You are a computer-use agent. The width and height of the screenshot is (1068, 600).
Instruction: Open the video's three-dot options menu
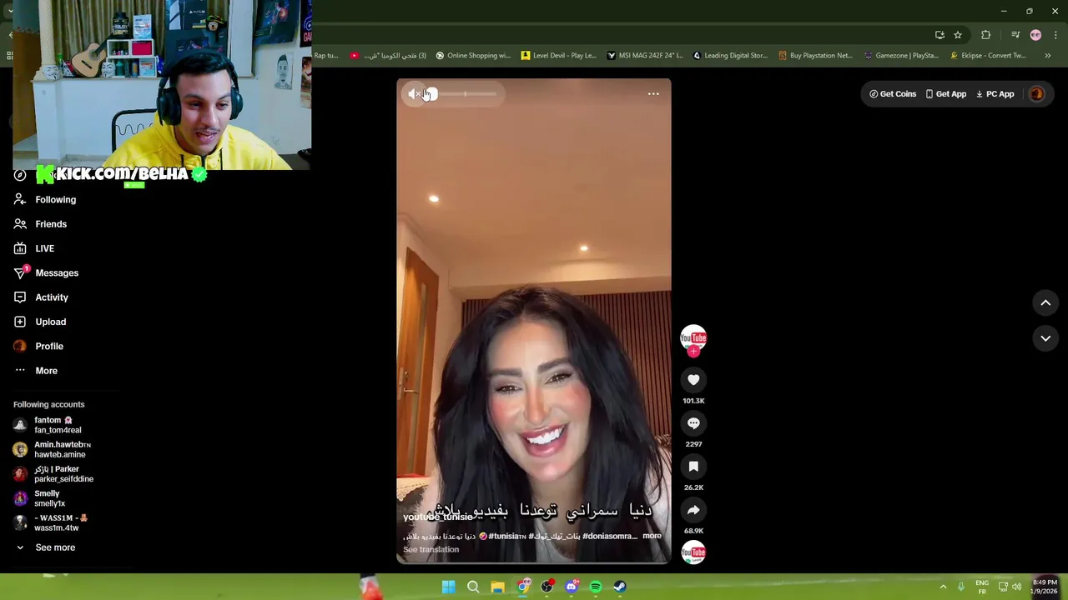pos(653,94)
